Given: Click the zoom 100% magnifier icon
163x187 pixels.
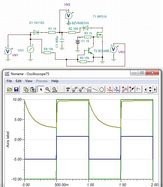Looking at the screenshot, I should click(x=54, y=89).
